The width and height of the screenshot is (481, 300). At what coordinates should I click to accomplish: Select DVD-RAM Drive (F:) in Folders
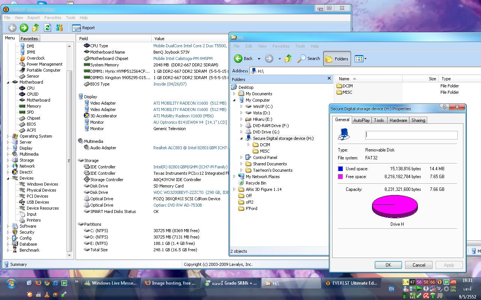click(x=271, y=126)
